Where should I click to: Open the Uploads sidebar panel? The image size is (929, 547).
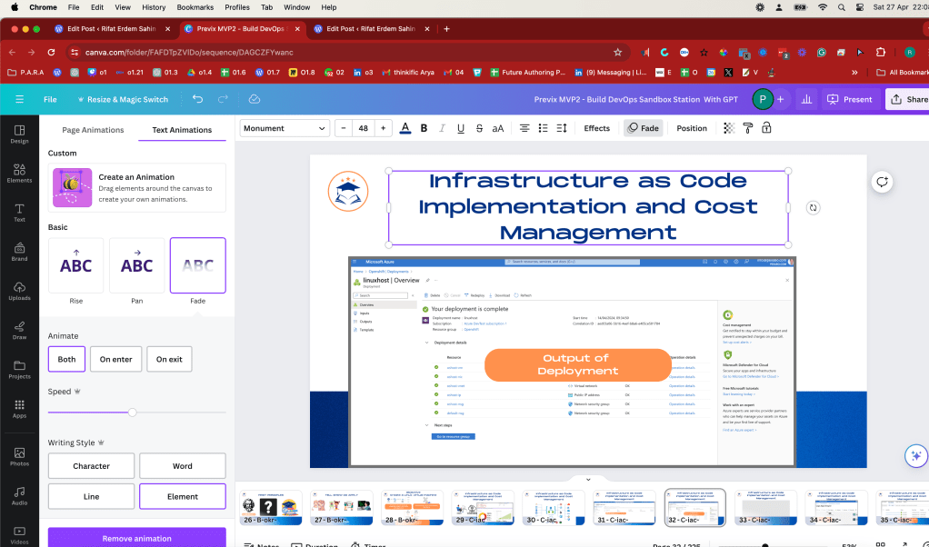19,291
